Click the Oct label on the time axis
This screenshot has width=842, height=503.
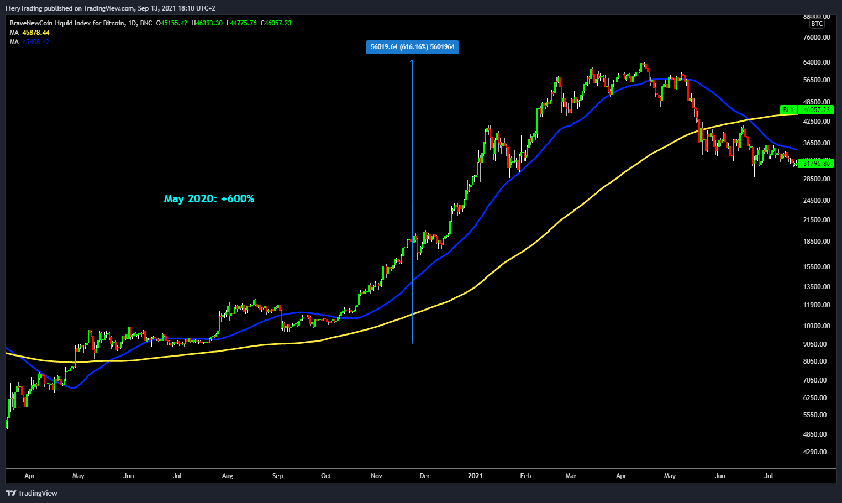326,476
